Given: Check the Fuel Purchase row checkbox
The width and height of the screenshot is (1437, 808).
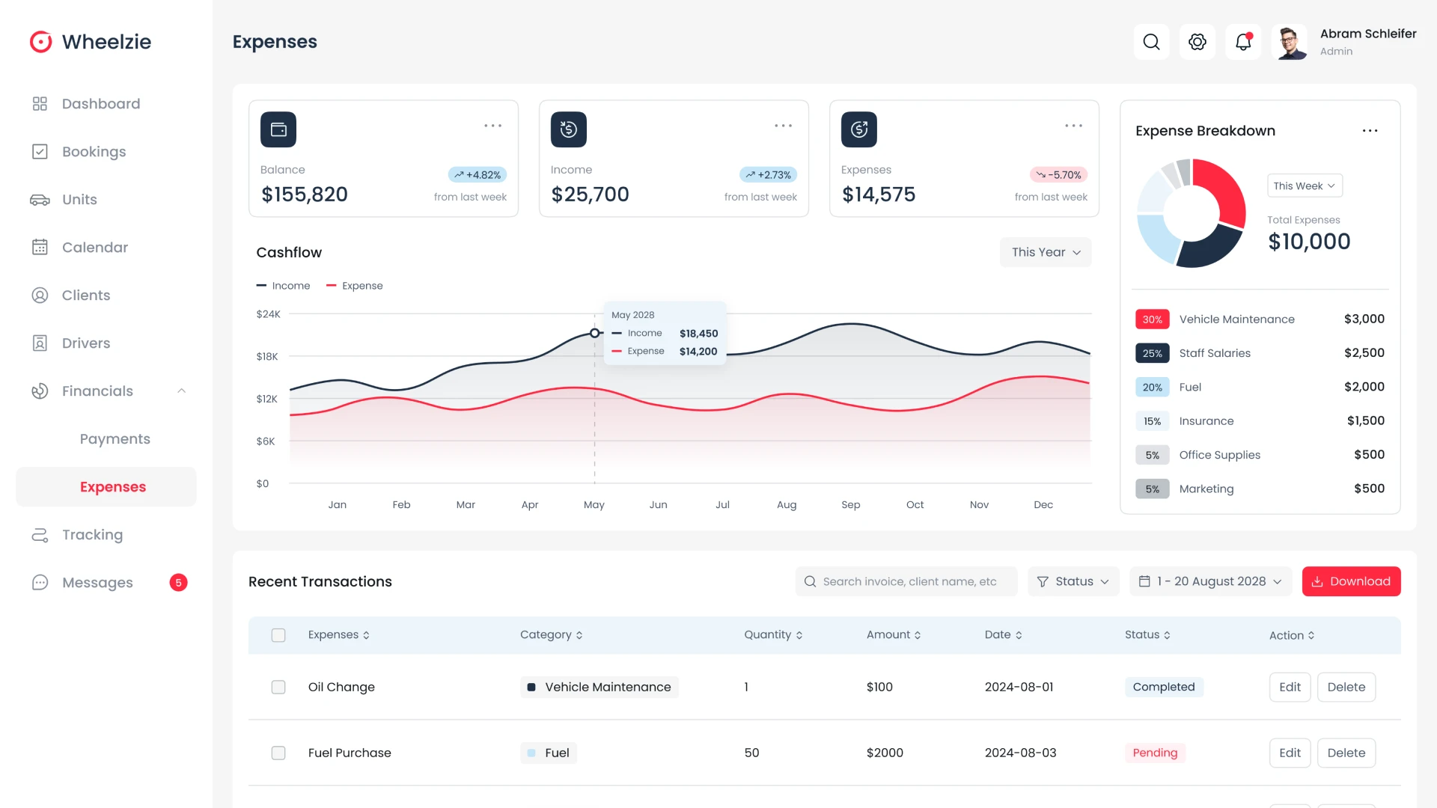Looking at the screenshot, I should [x=278, y=753].
